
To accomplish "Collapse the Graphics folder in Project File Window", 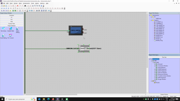I will (x=151, y=20).
